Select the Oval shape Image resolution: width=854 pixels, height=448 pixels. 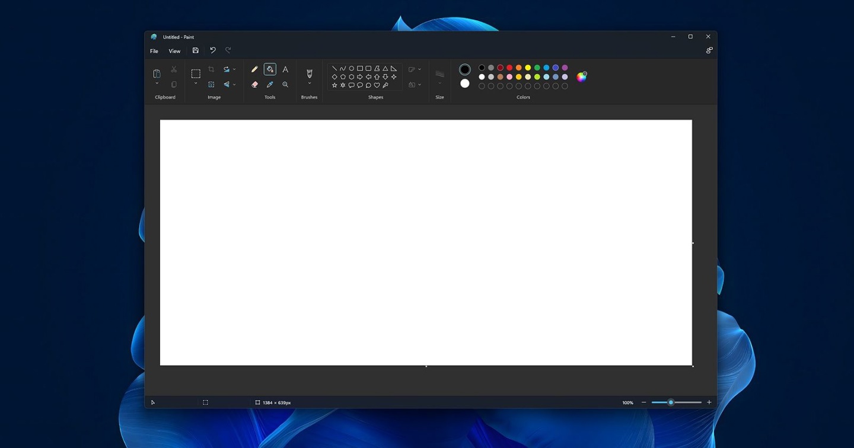351,68
